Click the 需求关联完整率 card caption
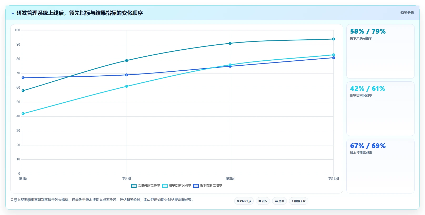The width and height of the screenshot is (425, 215). point(361,38)
